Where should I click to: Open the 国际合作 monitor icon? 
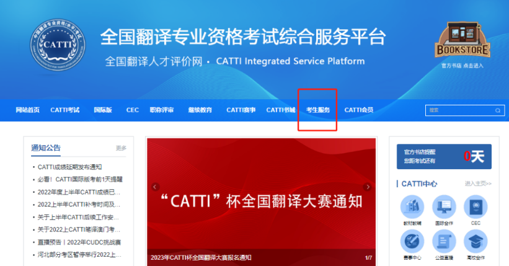444,206
